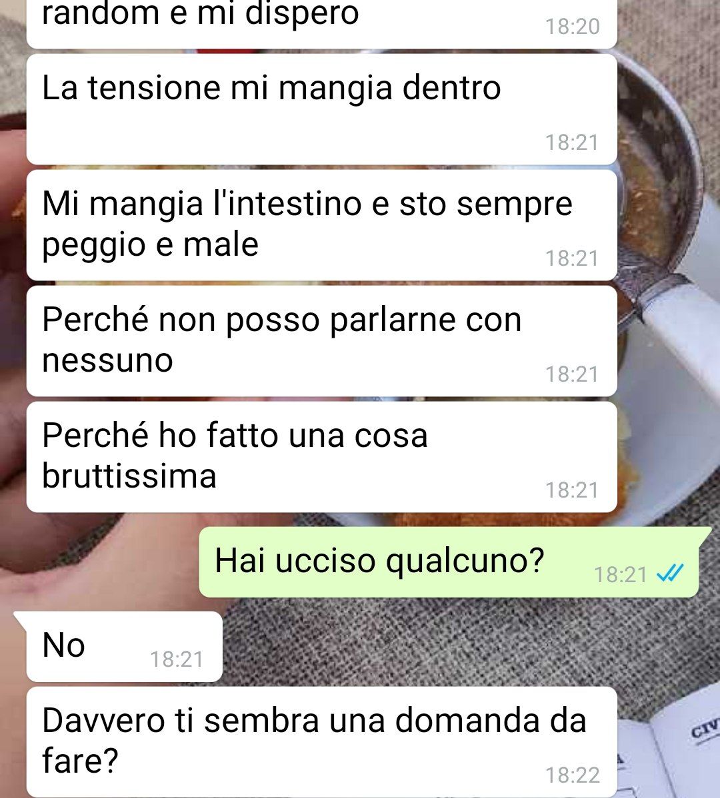This screenshot has width=720, height=798.
Task: Select the "La tensione mi mangia dentro" message
Action: [x=322, y=109]
